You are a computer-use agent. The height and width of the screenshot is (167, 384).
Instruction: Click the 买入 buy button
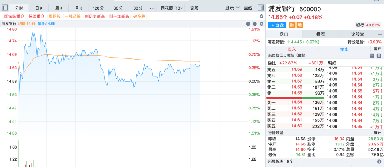coord(292,49)
